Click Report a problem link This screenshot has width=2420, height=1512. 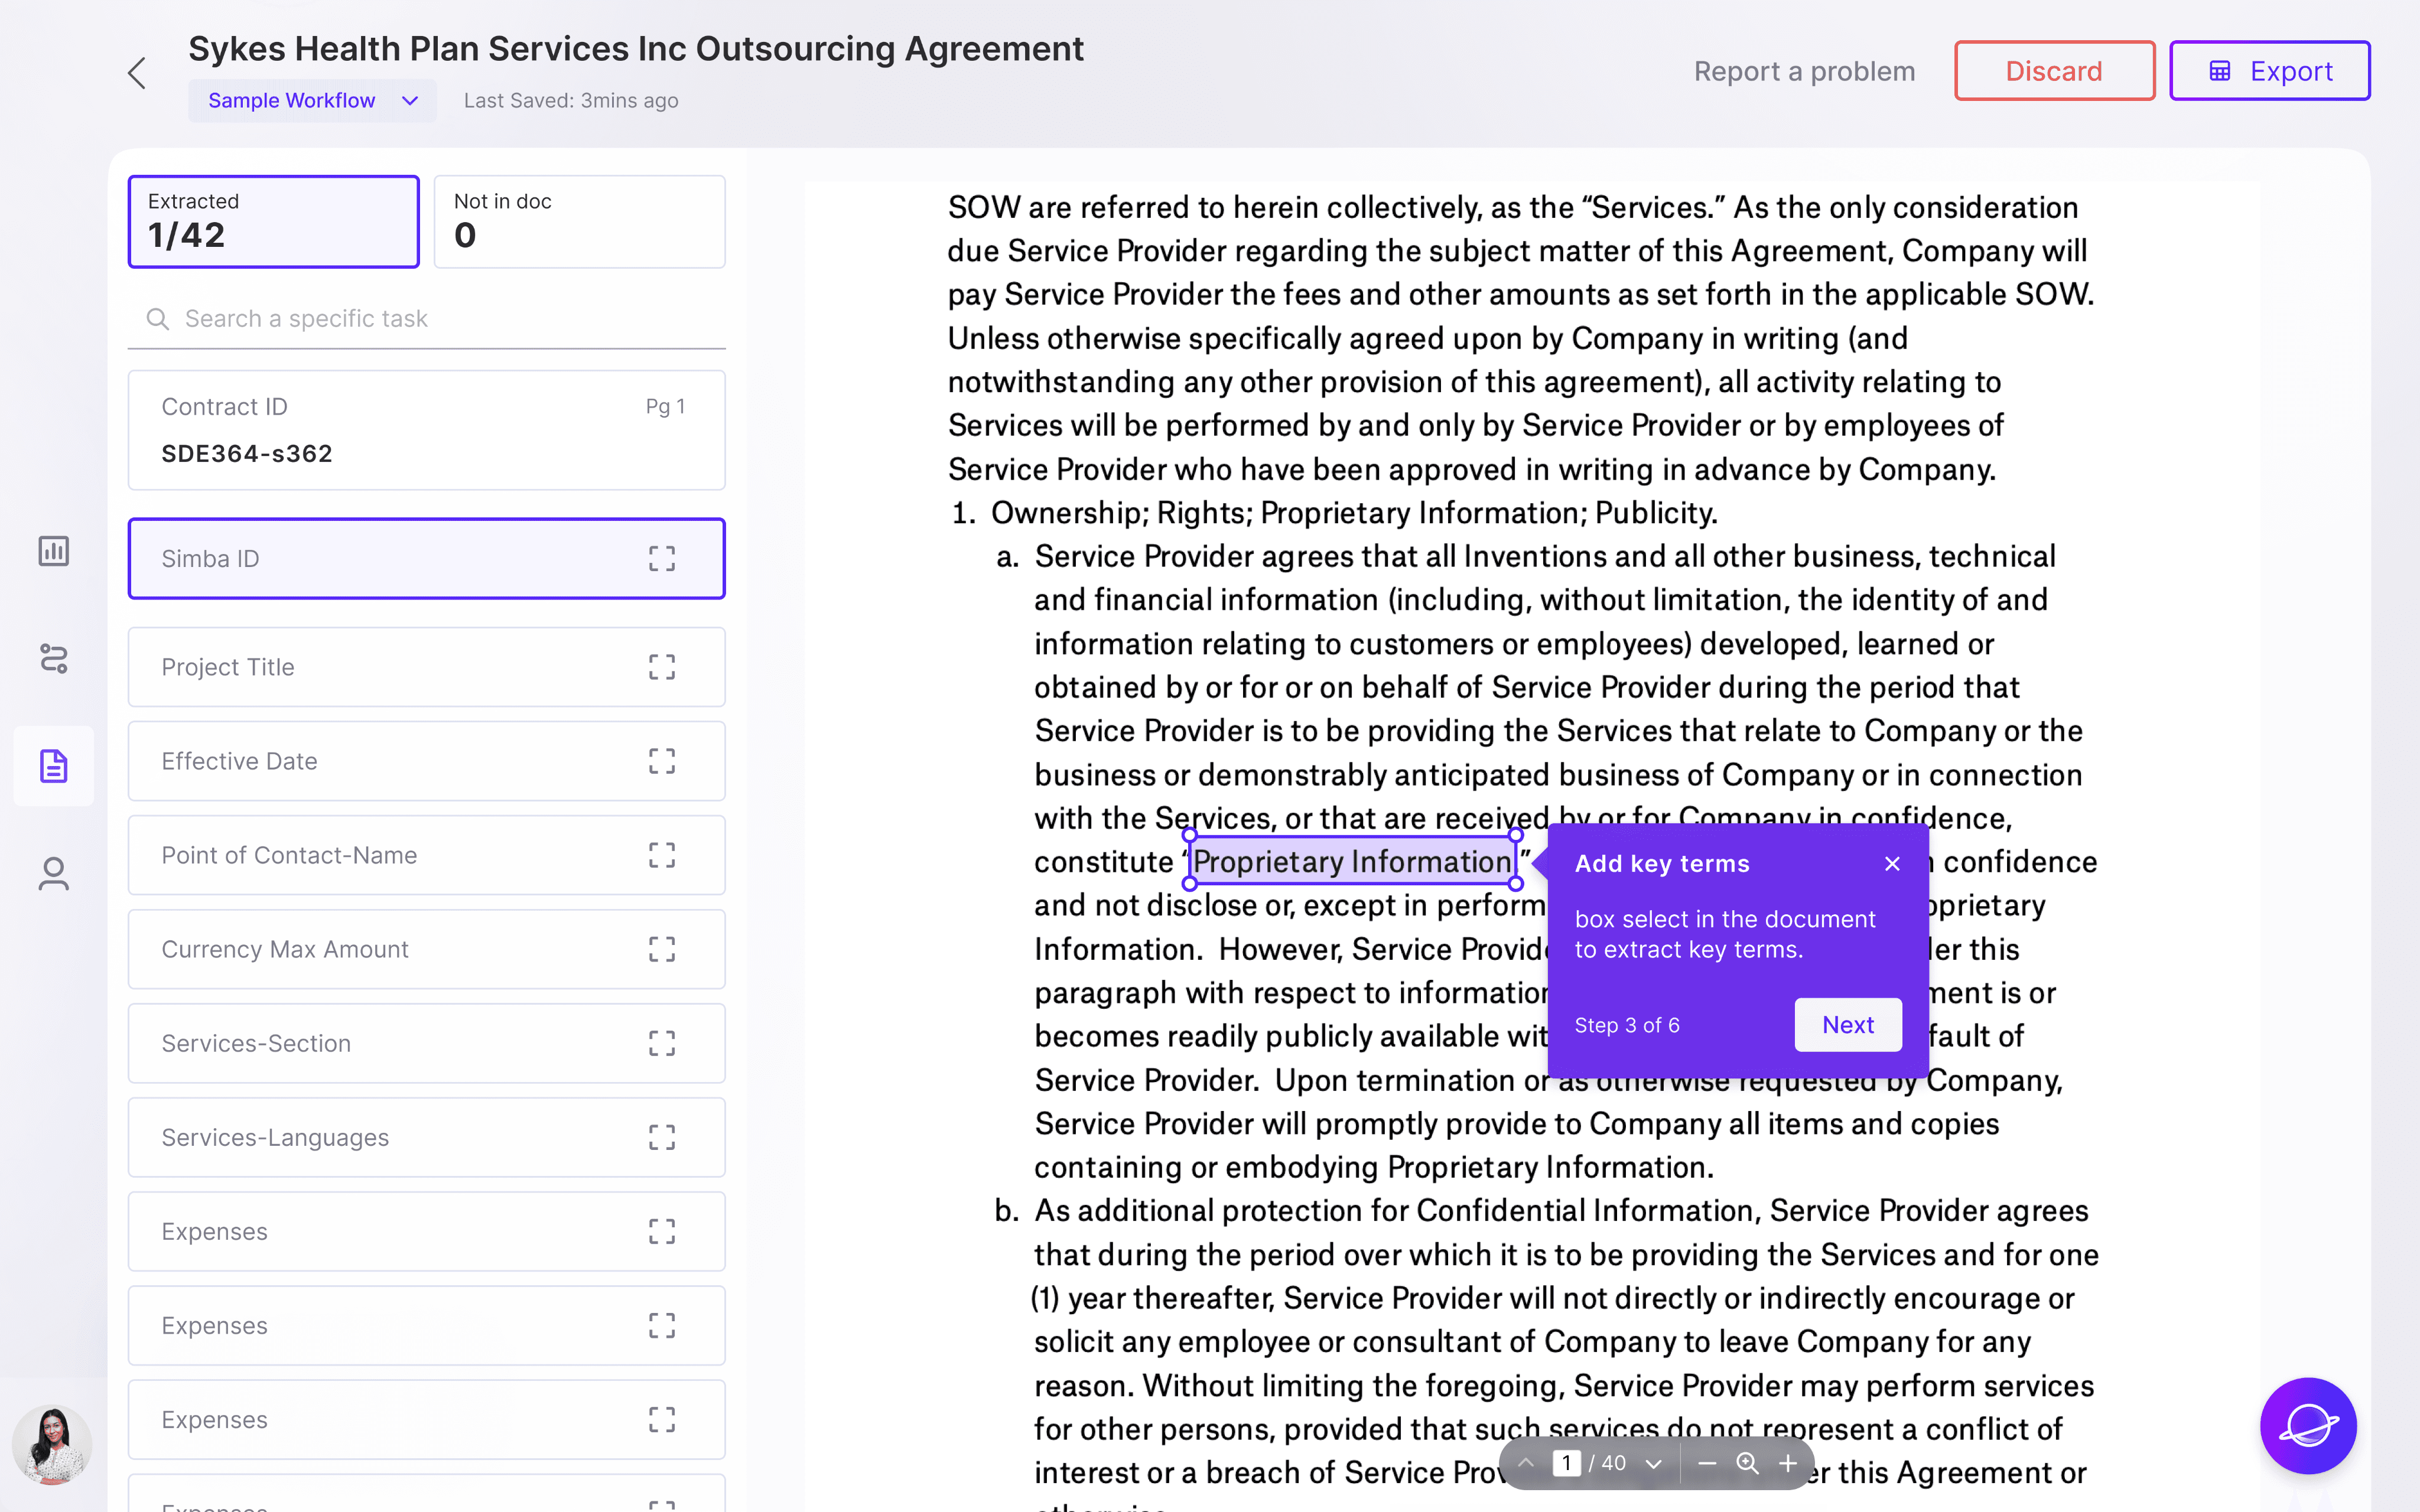click(1804, 71)
